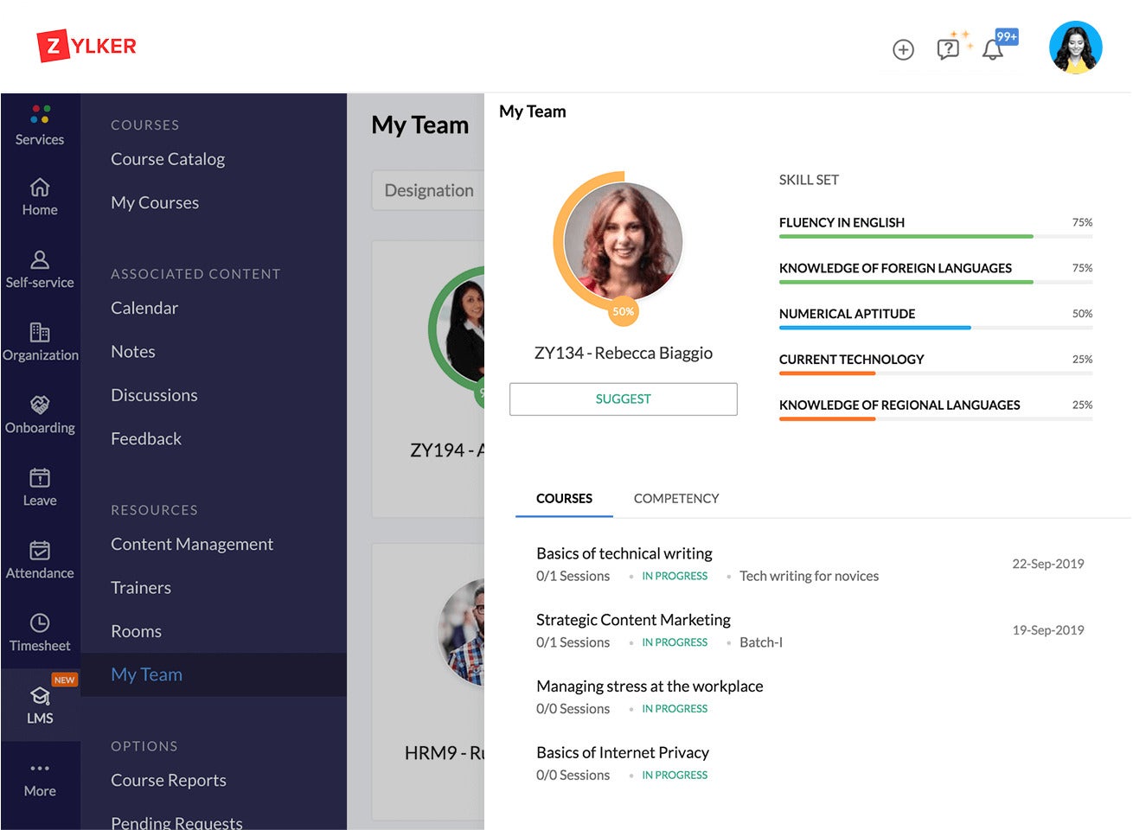Select the Courses tab
This screenshot has height=830, width=1133.
coord(563,498)
